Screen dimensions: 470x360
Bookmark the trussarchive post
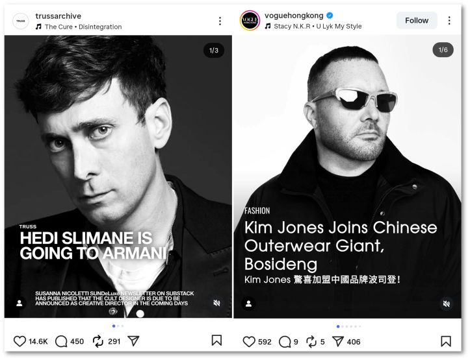pyautogui.click(x=216, y=341)
